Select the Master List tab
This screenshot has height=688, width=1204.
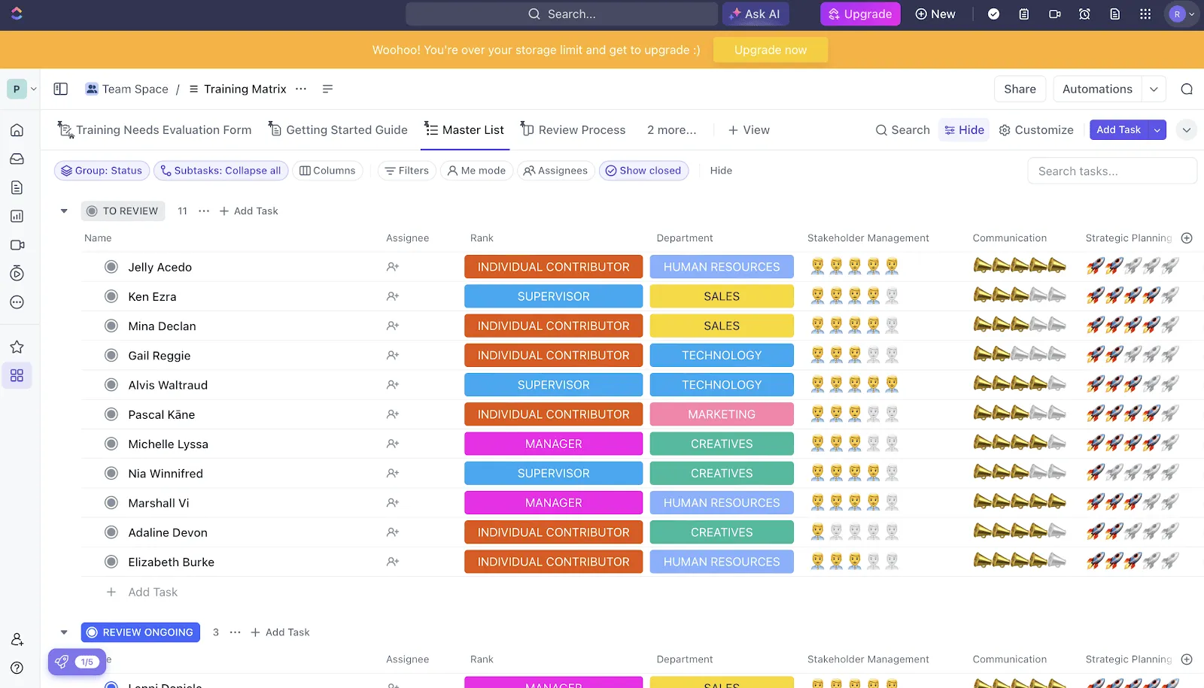click(464, 130)
